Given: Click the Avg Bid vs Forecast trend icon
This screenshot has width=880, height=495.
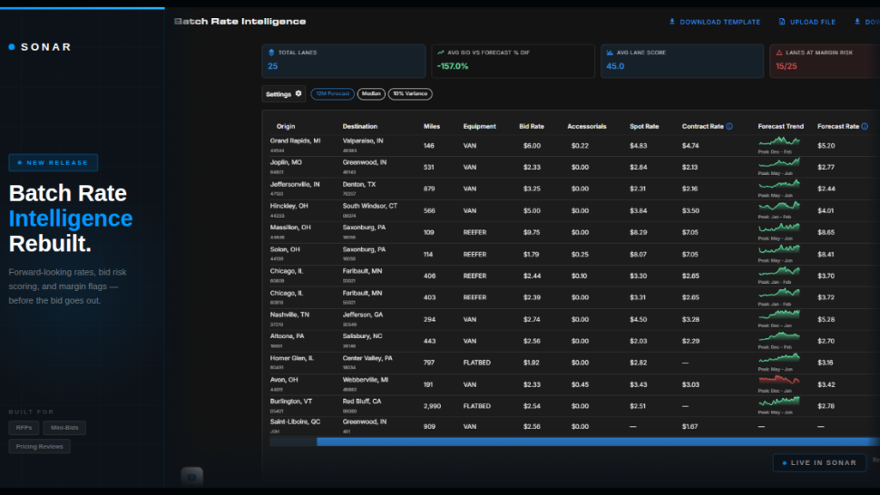Looking at the screenshot, I should (x=441, y=53).
